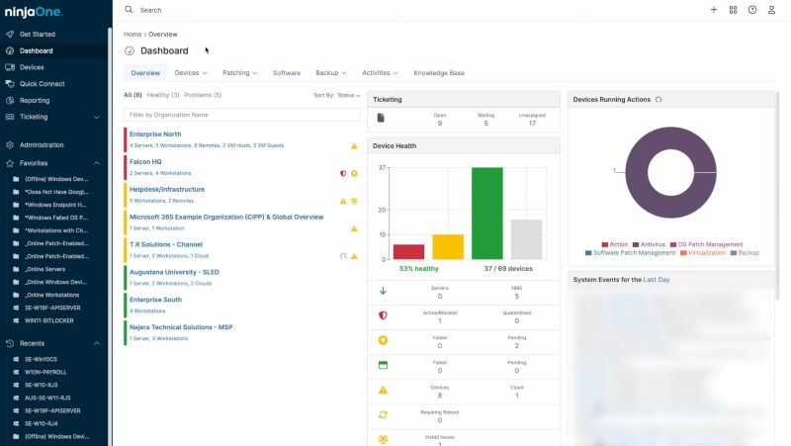Open Administration in the sidebar
Image resolution: width=791 pixels, height=446 pixels.
coord(42,144)
